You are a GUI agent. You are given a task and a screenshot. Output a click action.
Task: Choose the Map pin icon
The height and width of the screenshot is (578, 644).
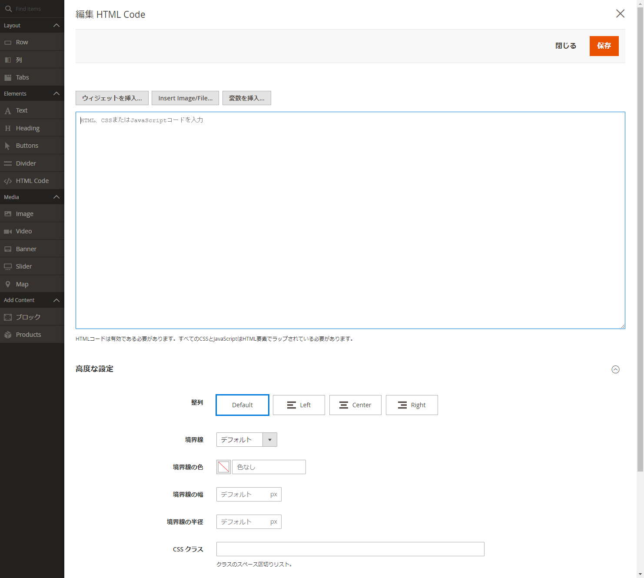[x=8, y=284]
